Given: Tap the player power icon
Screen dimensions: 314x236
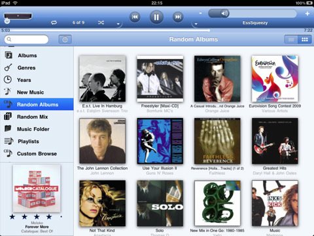Looking at the screenshot, I should tap(7, 21).
